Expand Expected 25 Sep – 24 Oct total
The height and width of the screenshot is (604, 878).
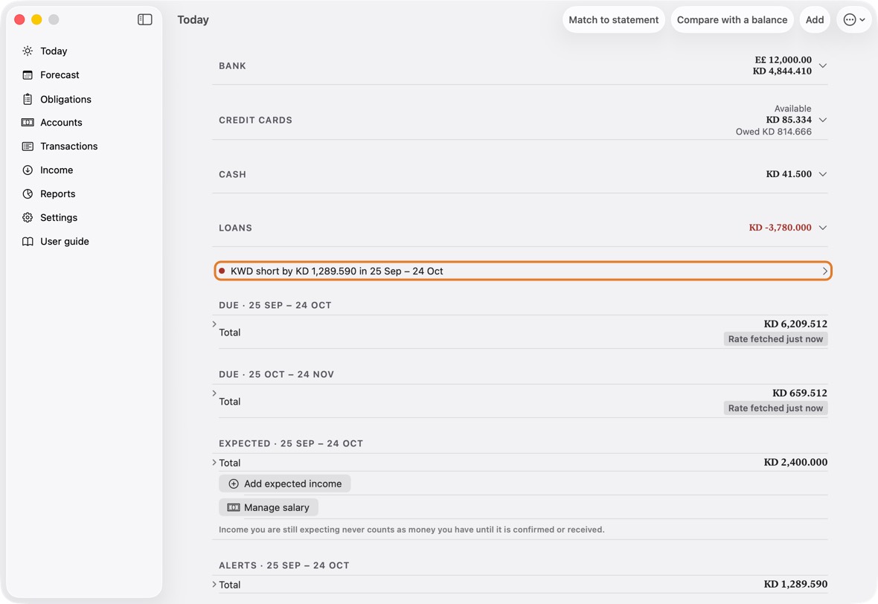click(x=214, y=463)
